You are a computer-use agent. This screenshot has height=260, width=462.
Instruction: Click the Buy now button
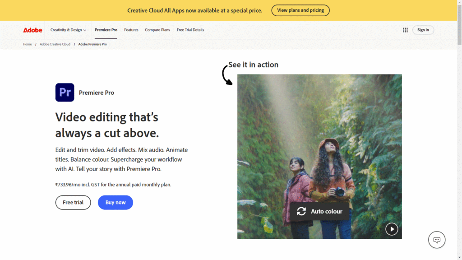[x=115, y=203]
